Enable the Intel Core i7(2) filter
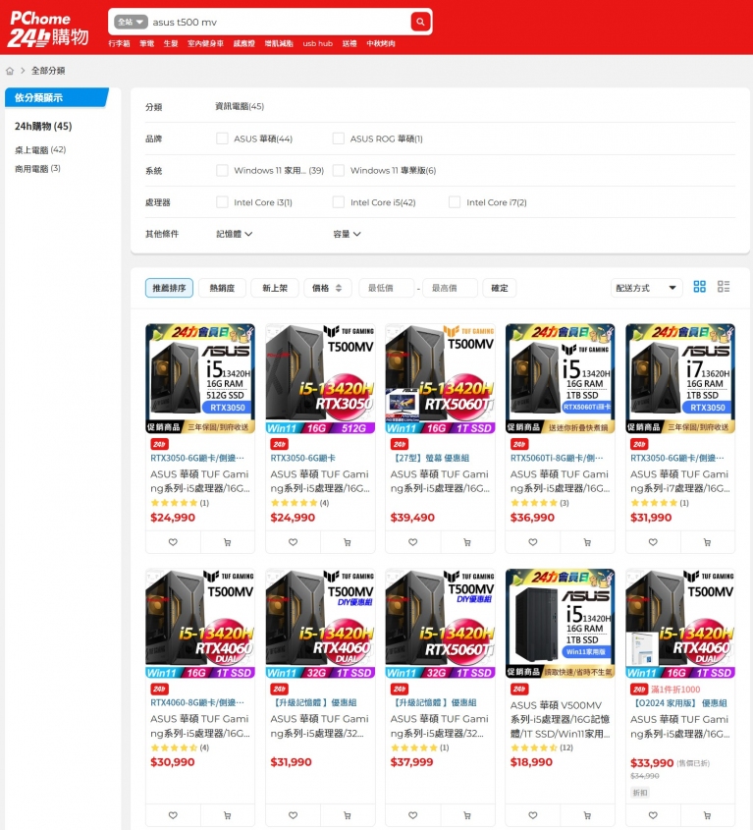 (455, 202)
